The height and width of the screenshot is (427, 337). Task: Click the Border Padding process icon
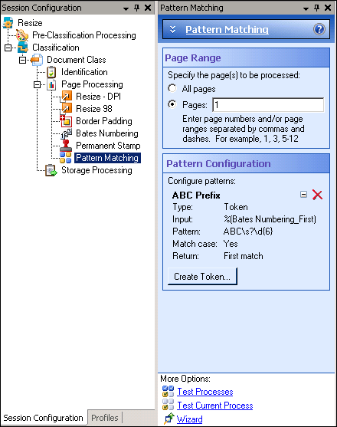pos(66,121)
